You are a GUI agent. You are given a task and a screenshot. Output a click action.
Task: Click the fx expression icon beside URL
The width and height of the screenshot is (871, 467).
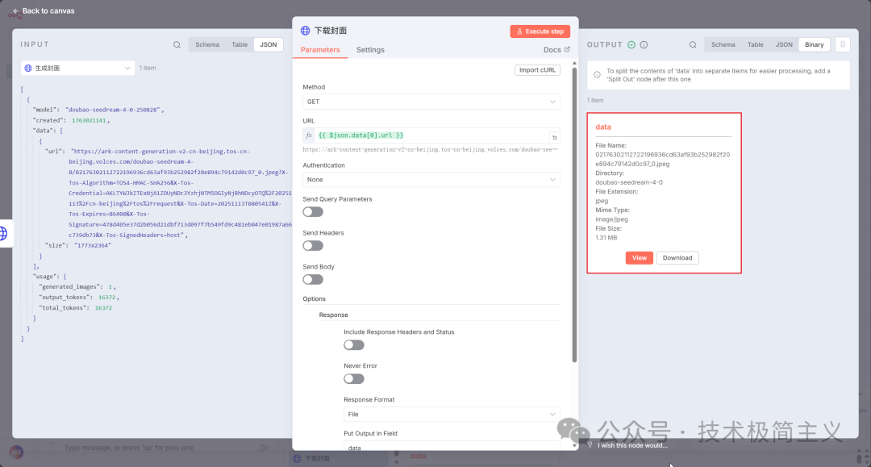click(309, 136)
